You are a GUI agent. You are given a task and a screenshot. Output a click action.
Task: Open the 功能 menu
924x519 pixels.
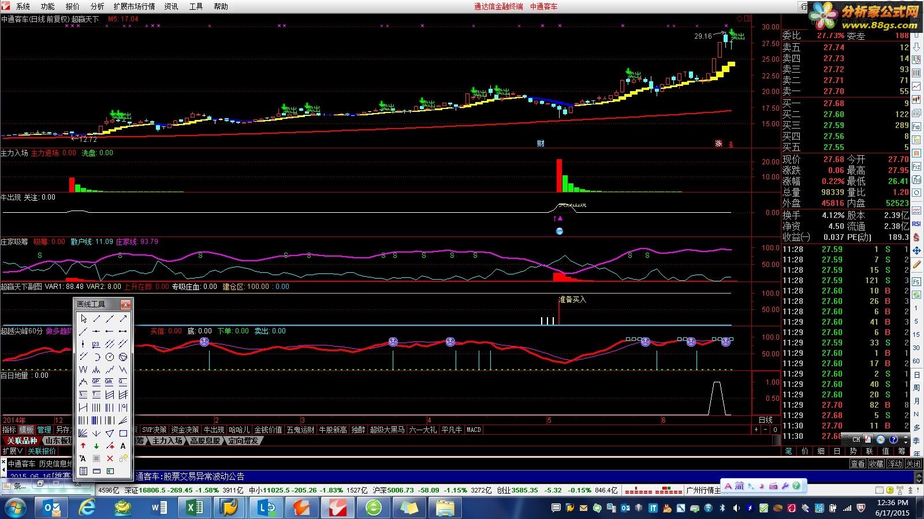pyautogui.click(x=48, y=6)
